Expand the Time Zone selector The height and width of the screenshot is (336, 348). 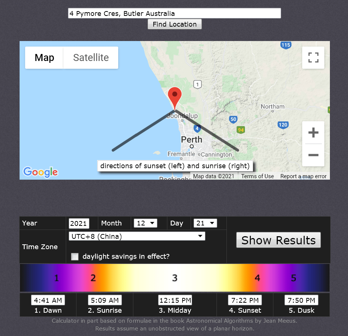click(137, 236)
